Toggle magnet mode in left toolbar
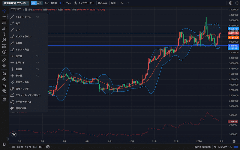This screenshot has height=150, width=240. pyautogui.click(x=4, y=73)
